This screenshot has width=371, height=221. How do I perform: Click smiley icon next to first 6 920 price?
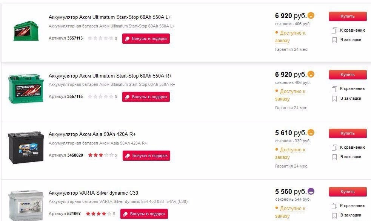311,15
